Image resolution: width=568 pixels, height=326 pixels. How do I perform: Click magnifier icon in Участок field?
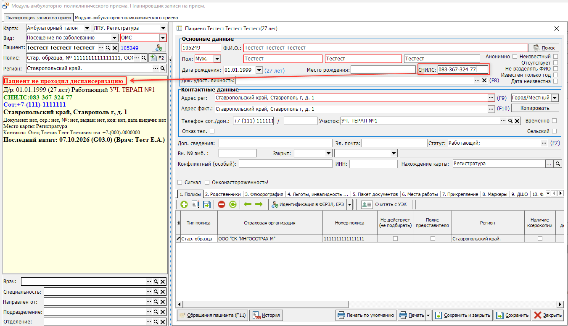(510, 121)
